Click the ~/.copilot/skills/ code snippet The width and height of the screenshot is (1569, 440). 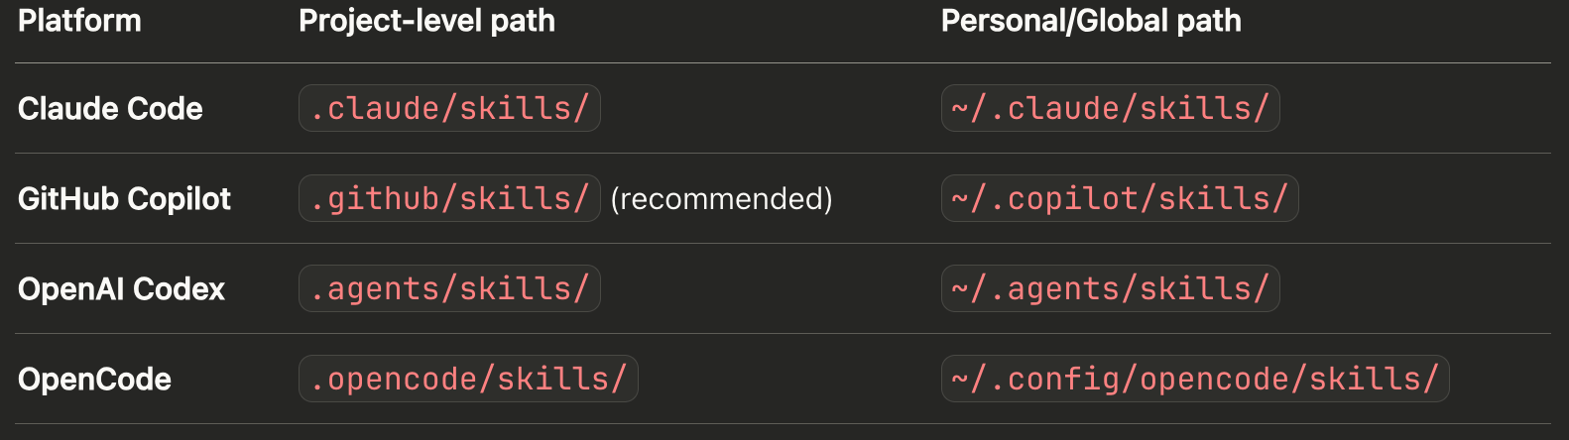point(1120,198)
